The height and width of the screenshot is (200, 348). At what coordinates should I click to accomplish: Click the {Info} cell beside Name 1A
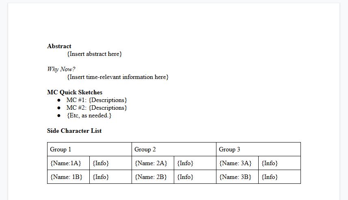tap(101, 163)
